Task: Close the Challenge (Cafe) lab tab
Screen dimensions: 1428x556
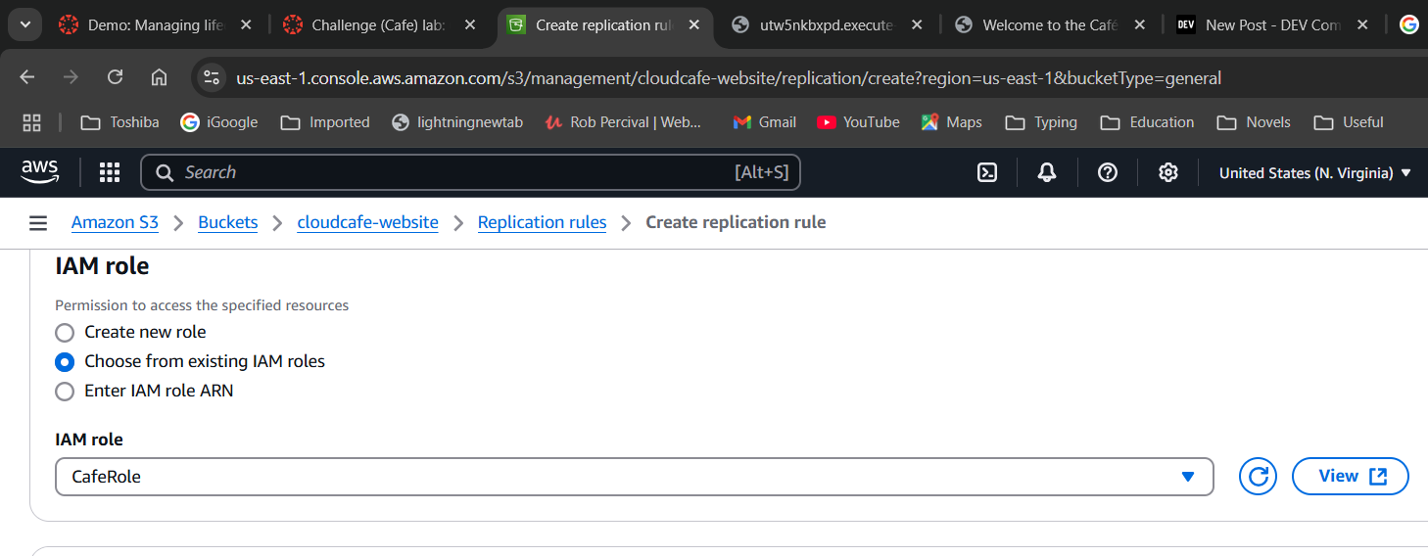Action: [470, 25]
